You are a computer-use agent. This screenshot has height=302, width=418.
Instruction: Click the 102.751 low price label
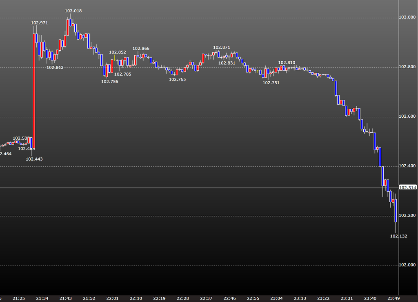click(x=271, y=83)
